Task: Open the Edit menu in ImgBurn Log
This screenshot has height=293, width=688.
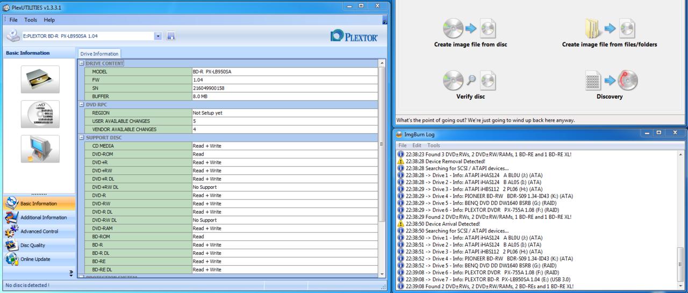Action: (x=417, y=145)
